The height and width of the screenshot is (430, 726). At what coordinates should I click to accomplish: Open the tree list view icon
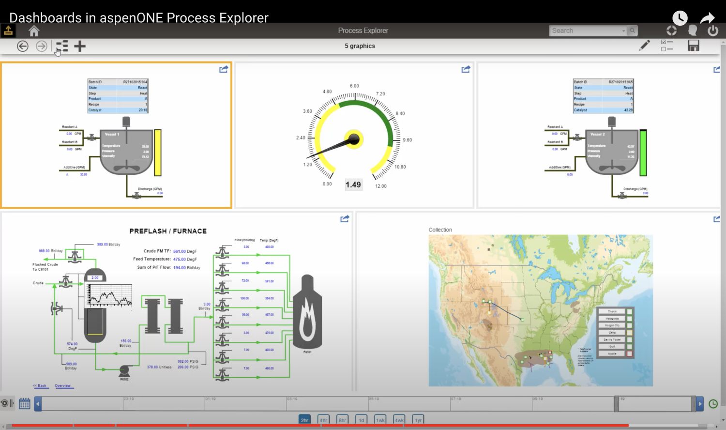coord(62,46)
